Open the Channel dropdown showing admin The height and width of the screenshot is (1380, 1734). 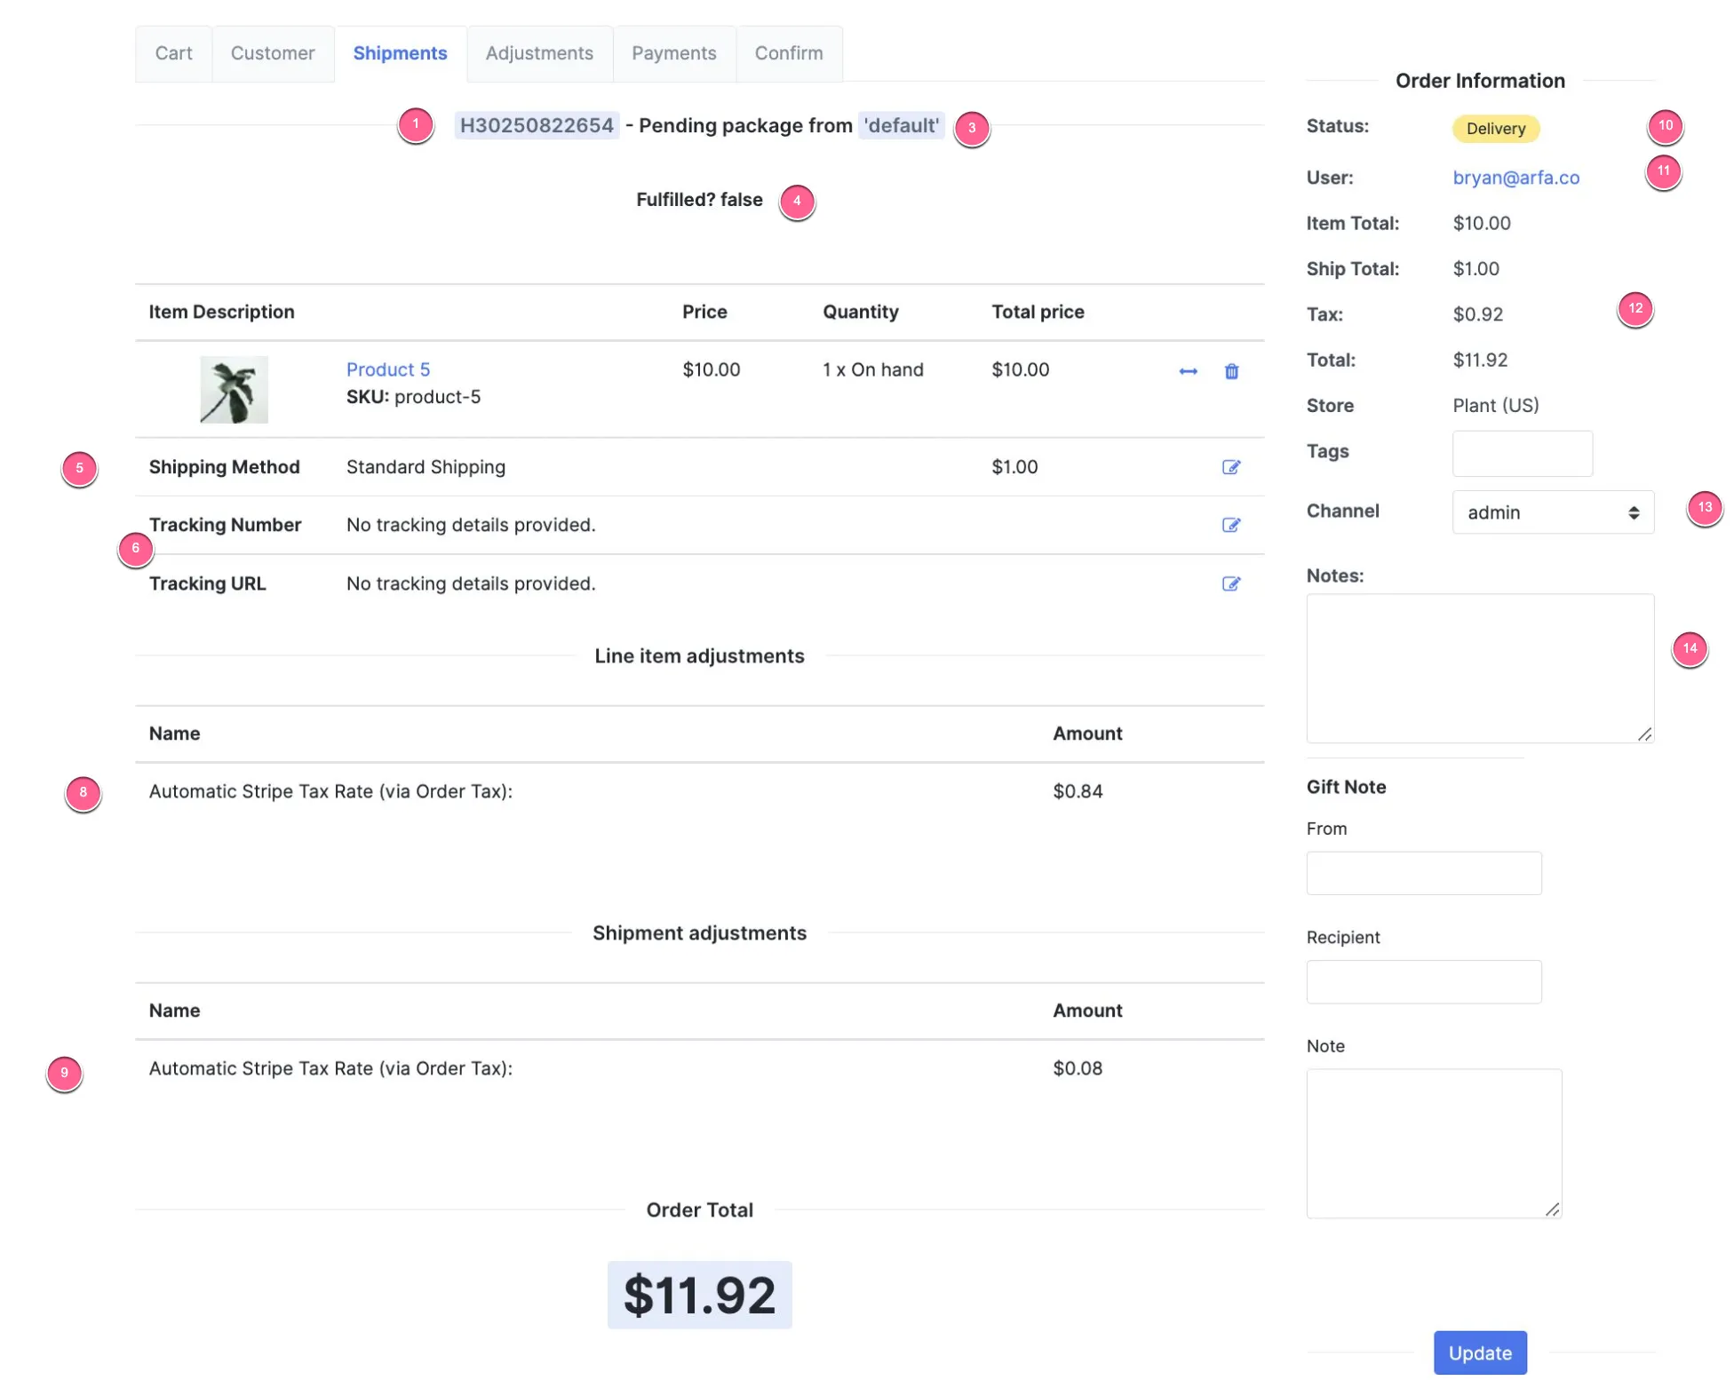pos(1552,512)
